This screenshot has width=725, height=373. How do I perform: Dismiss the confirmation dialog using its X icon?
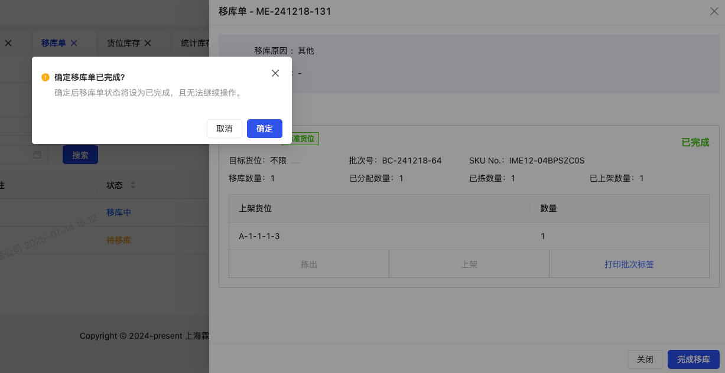tap(275, 73)
